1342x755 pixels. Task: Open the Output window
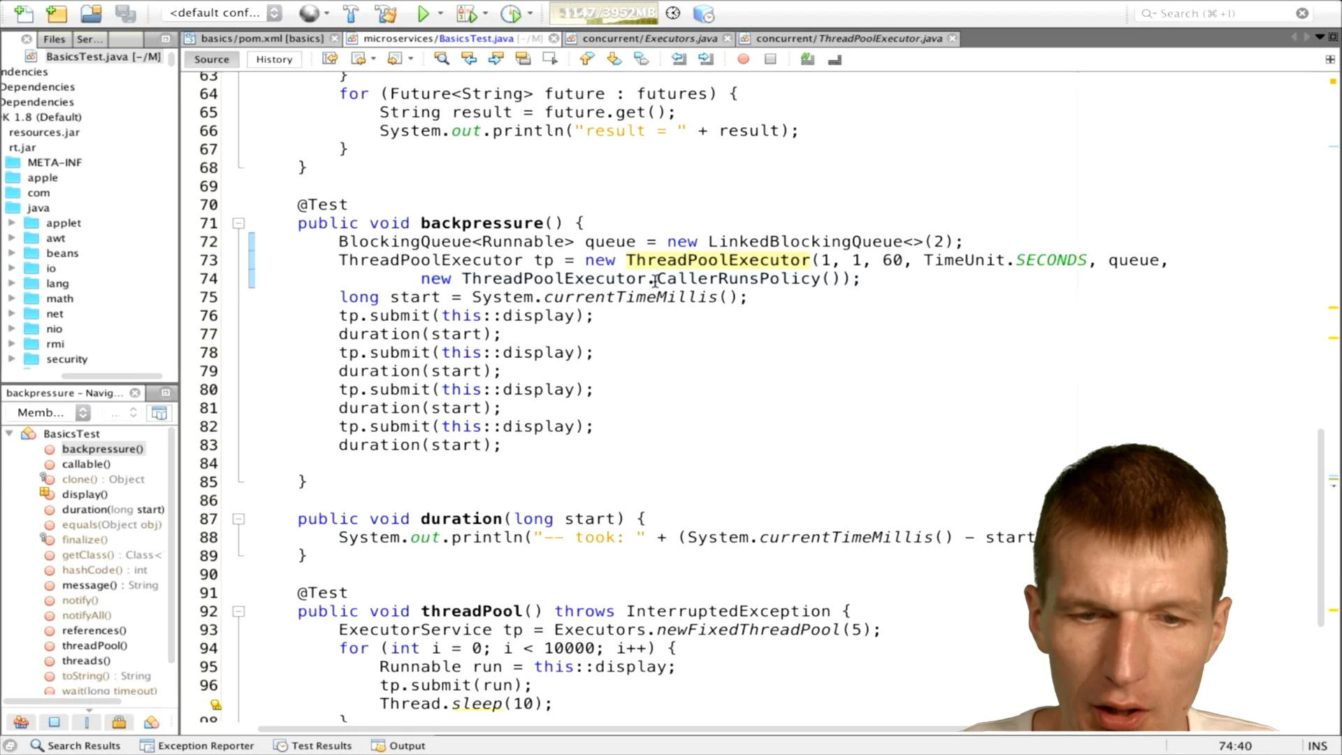tap(398, 745)
